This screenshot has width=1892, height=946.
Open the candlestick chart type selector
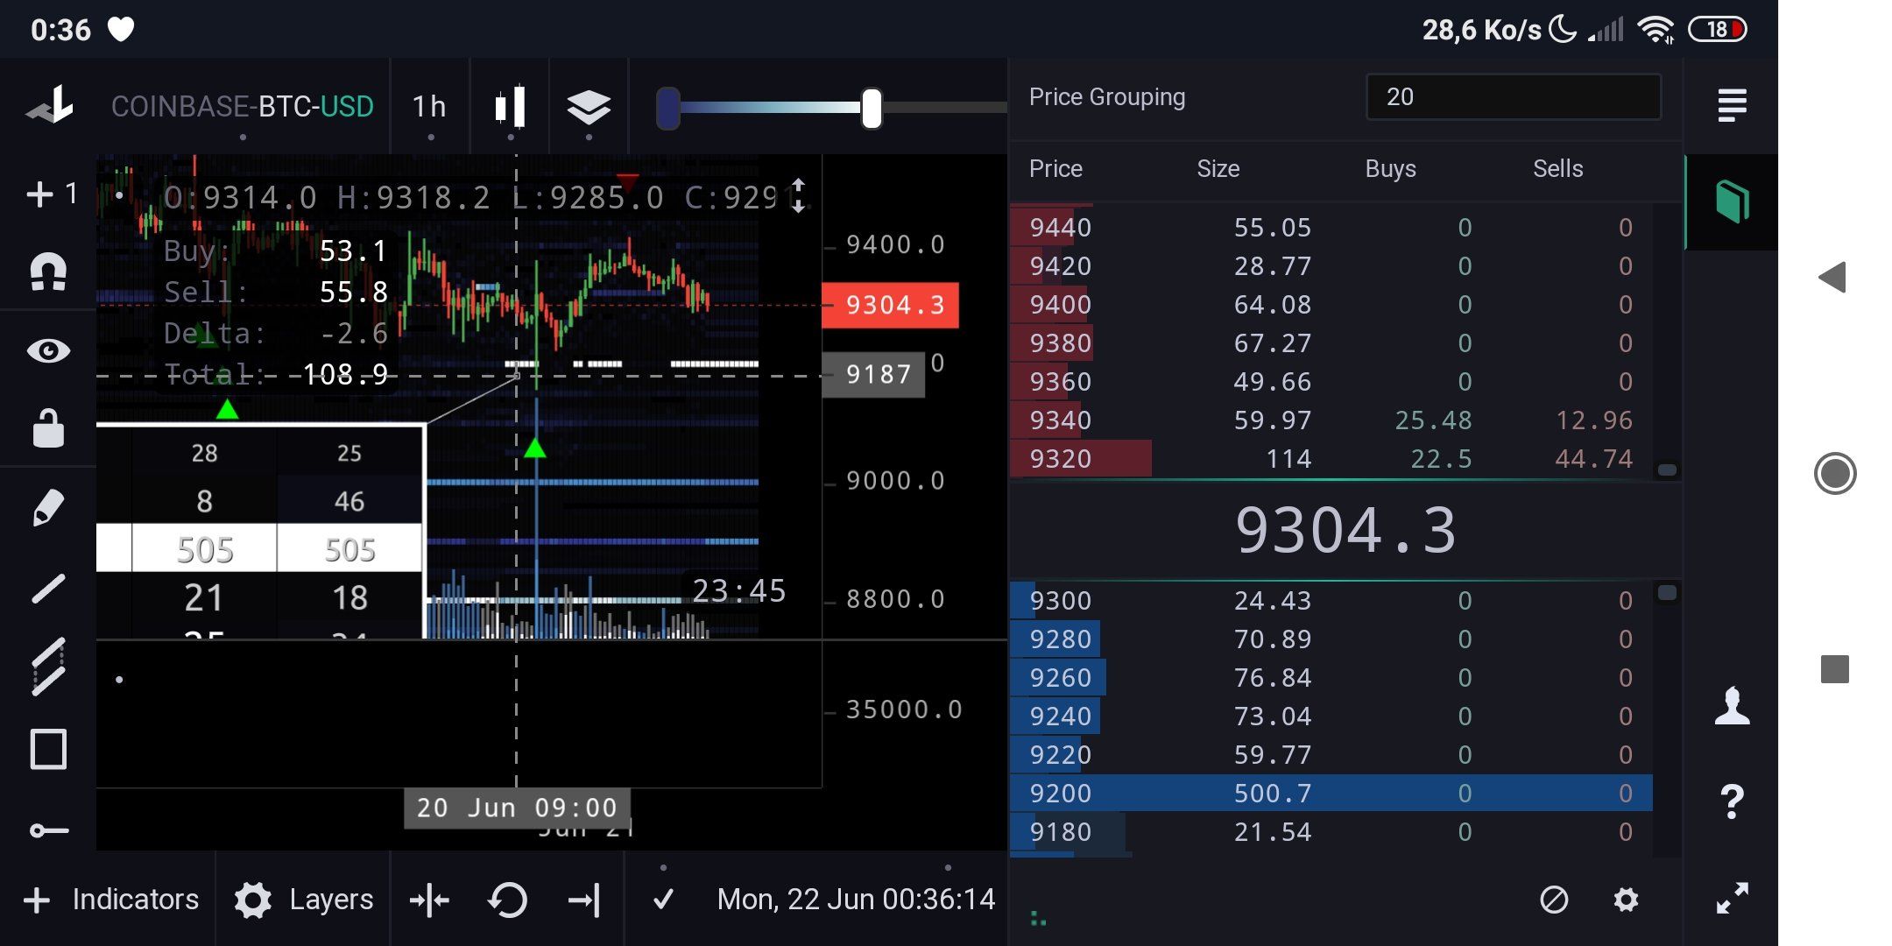pyautogui.click(x=510, y=107)
